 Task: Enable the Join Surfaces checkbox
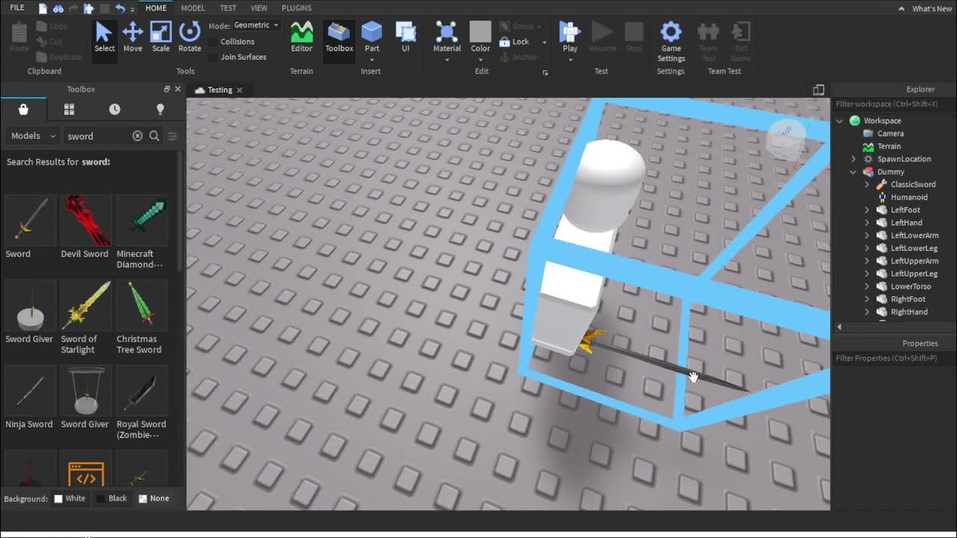214,57
